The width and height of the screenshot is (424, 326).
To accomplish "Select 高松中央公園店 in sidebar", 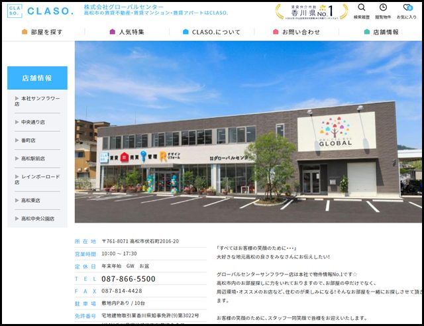I will coord(37,219).
